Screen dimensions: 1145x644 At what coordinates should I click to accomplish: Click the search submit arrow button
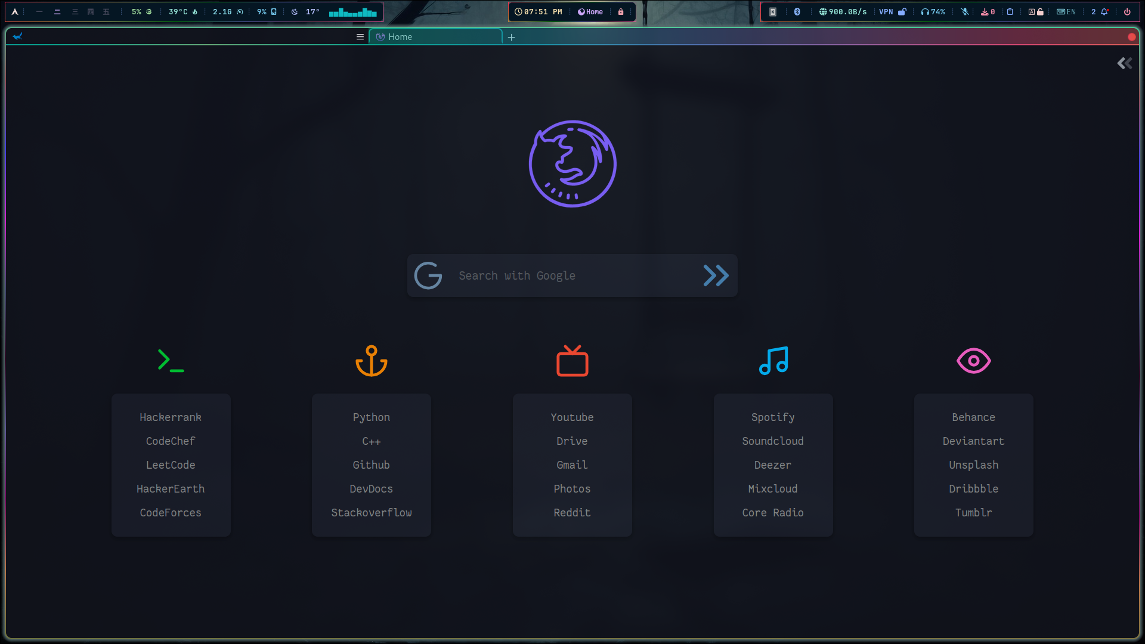point(715,274)
